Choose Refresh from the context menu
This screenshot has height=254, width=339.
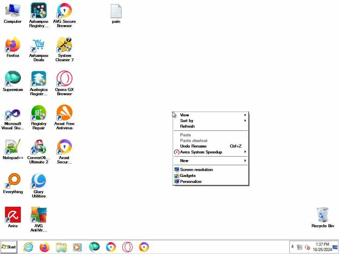tap(211, 126)
